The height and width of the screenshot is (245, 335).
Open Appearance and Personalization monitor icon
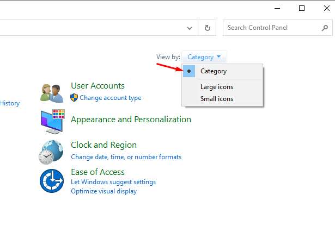point(52,122)
